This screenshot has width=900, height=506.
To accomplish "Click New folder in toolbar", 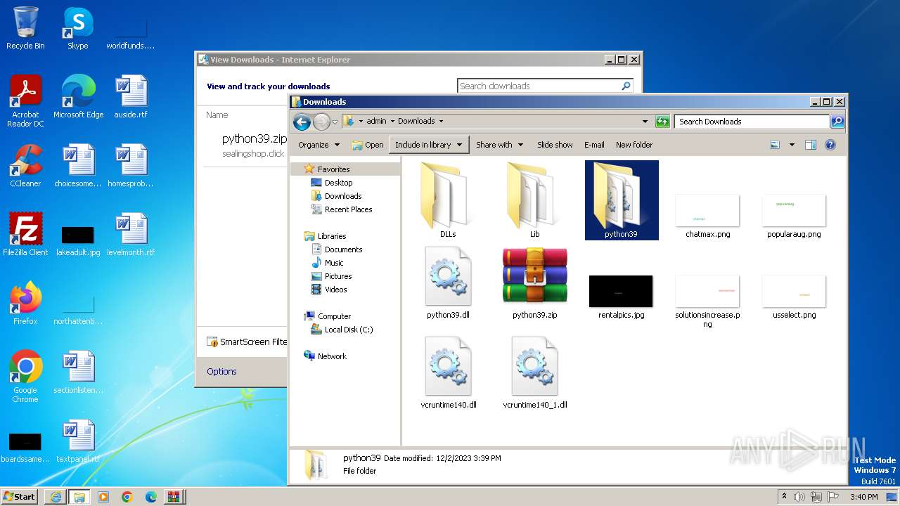I will [x=634, y=145].
